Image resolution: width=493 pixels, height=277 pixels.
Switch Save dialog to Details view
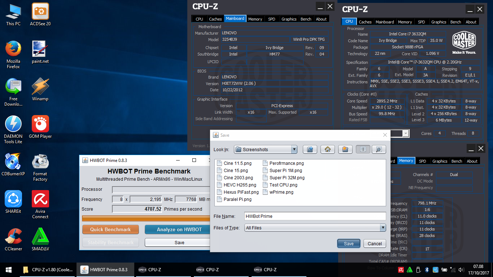coord(379,149)
